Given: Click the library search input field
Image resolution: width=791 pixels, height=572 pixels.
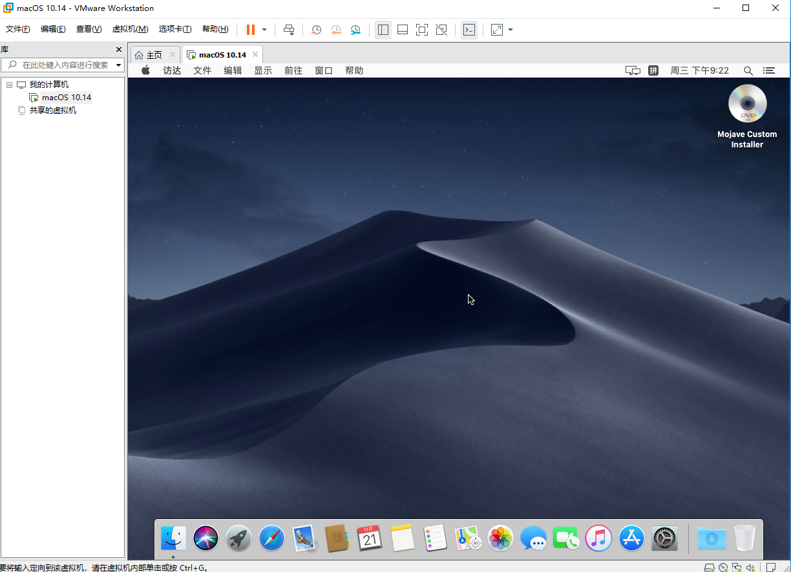Looking at the screenshot, I should [65, 65].
